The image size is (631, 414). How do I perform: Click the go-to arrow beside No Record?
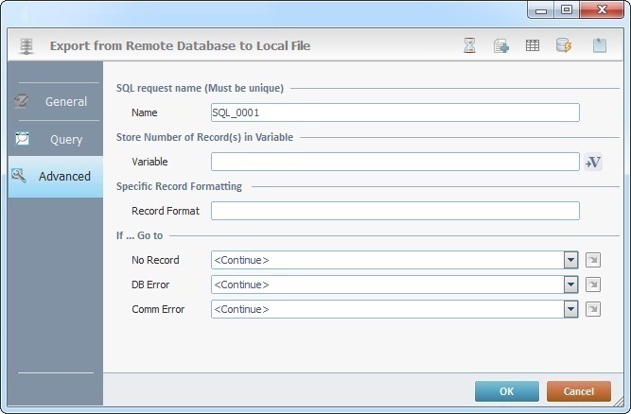593,260
